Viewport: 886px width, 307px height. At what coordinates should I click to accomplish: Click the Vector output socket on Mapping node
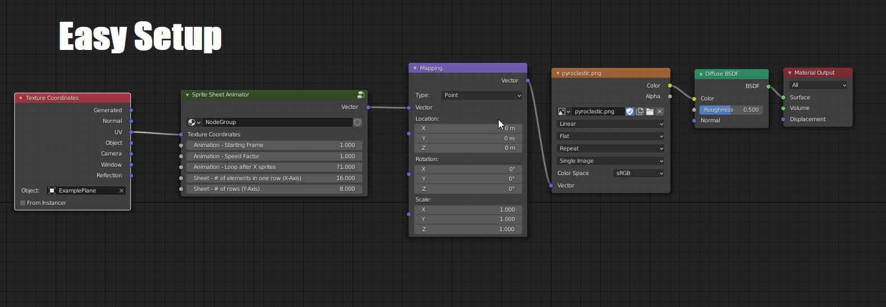pos(528,81)
